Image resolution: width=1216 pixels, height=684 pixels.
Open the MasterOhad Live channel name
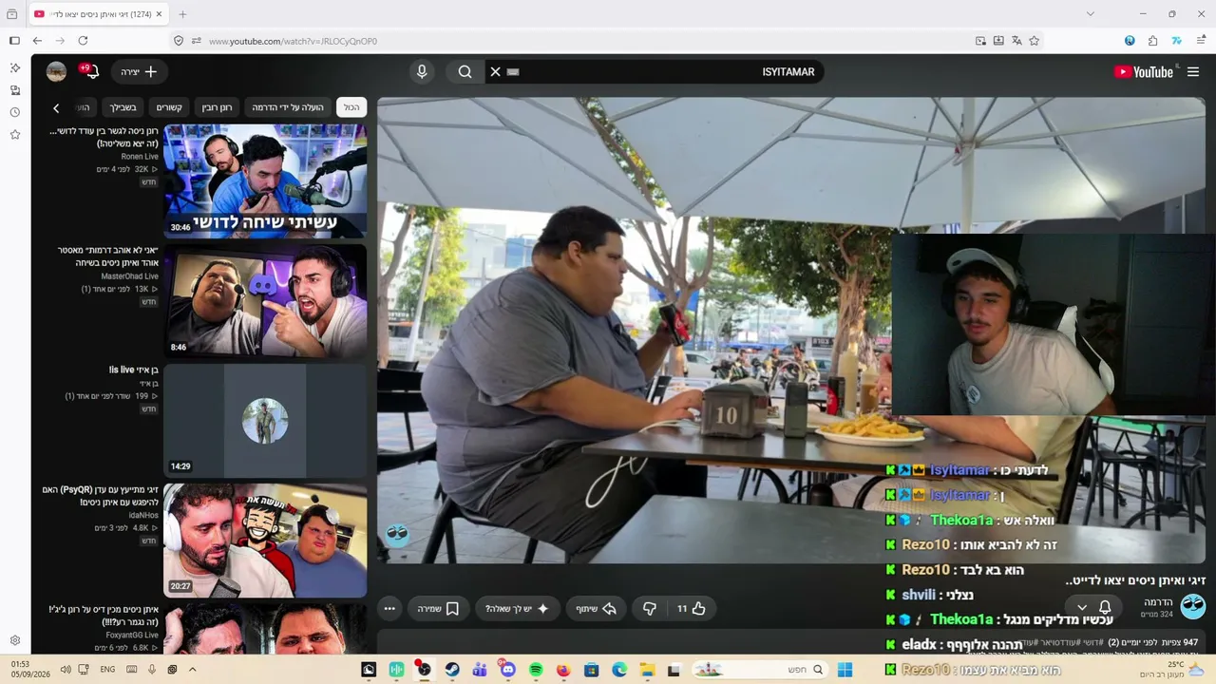130,276
